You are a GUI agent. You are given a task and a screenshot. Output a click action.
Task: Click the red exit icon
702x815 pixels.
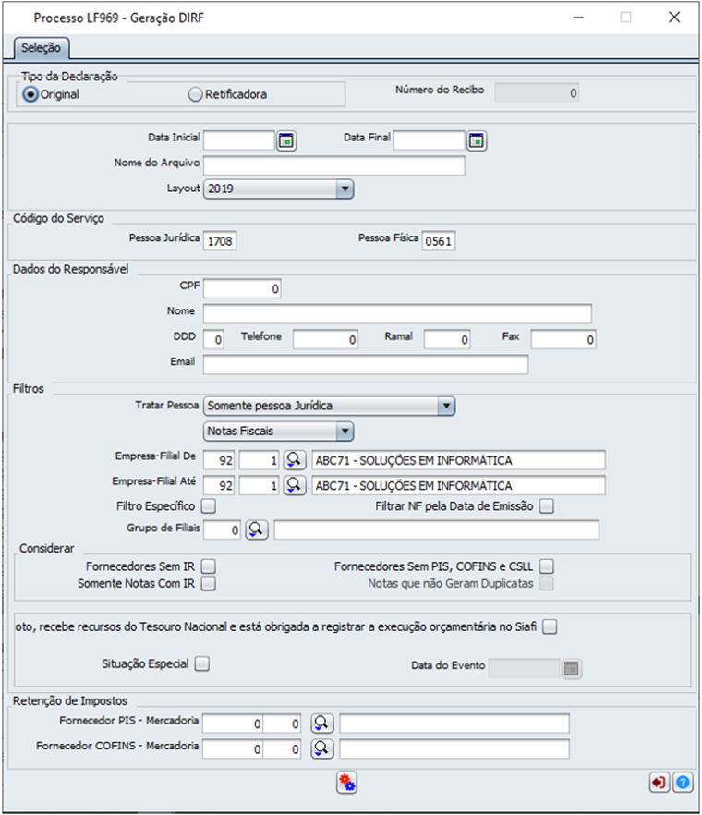[660, 783]
